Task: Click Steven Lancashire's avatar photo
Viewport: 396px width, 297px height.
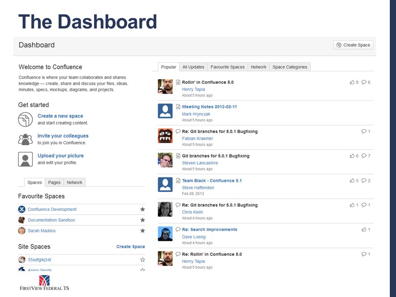Action: click(x=165, y=160)
